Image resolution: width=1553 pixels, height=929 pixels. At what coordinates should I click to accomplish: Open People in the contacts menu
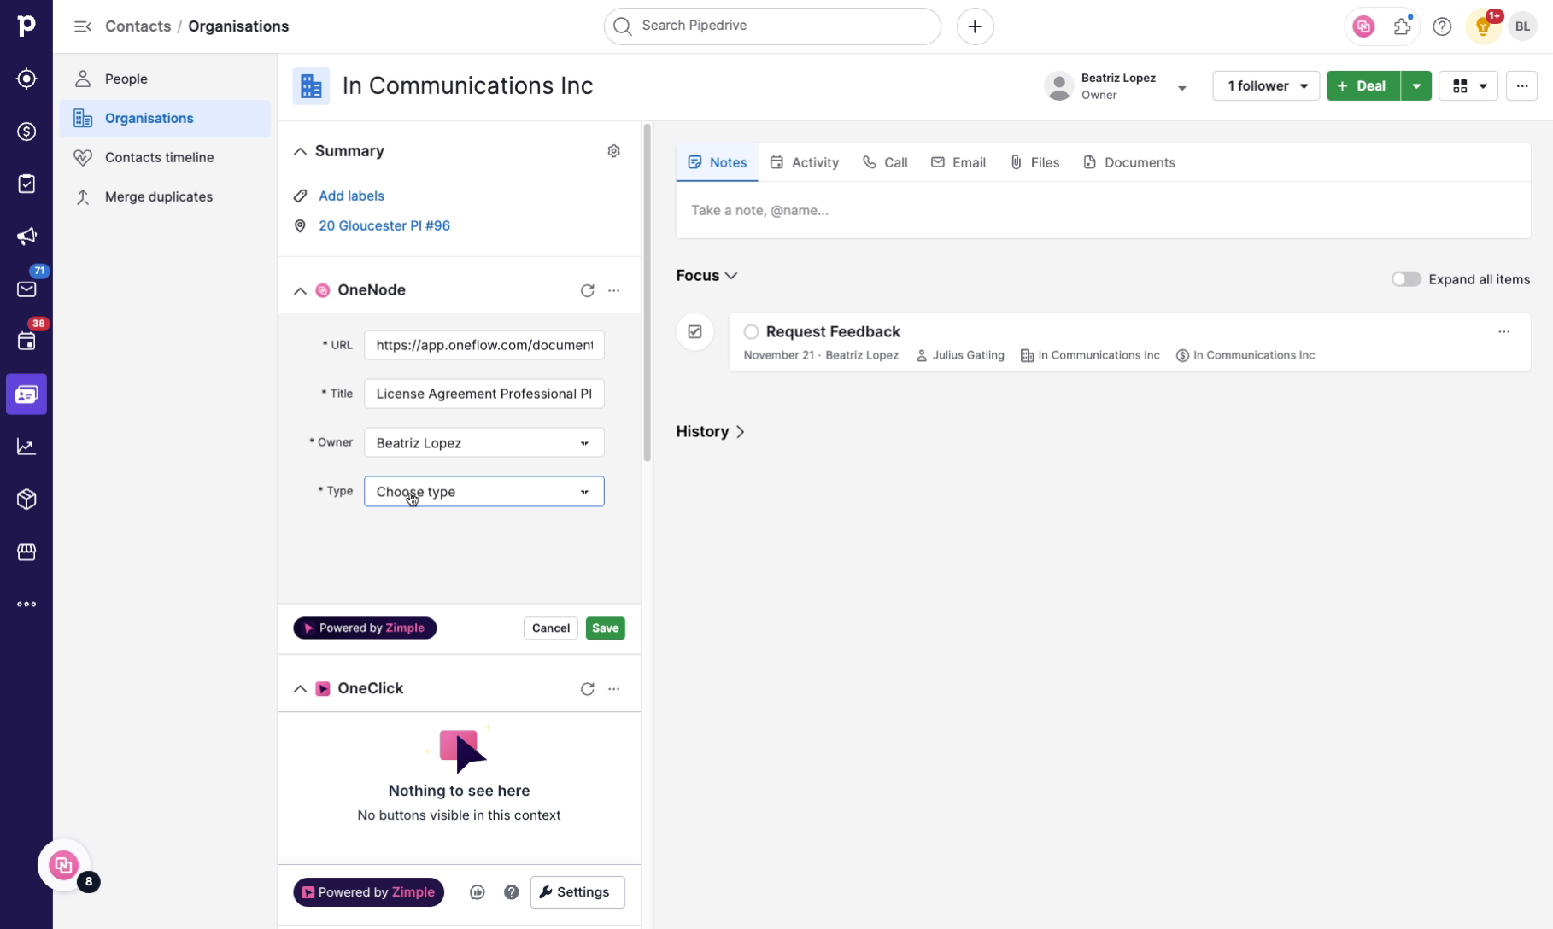(166, 79)
